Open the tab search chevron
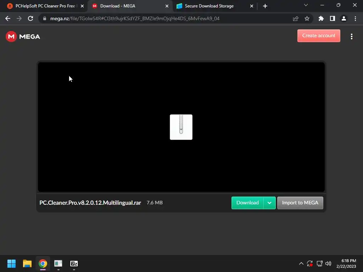The height and width of the screenshot is (272, 363). (x=306, y=5)
